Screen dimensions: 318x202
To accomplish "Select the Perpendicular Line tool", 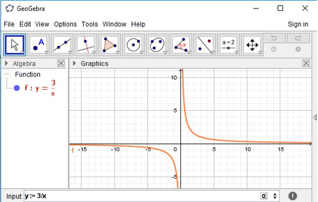I will [x=86, y=45].
